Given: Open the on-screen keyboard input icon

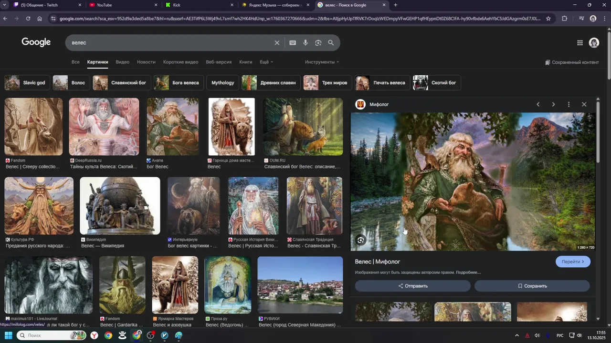Looking at the screenshot, I should 293,43.
